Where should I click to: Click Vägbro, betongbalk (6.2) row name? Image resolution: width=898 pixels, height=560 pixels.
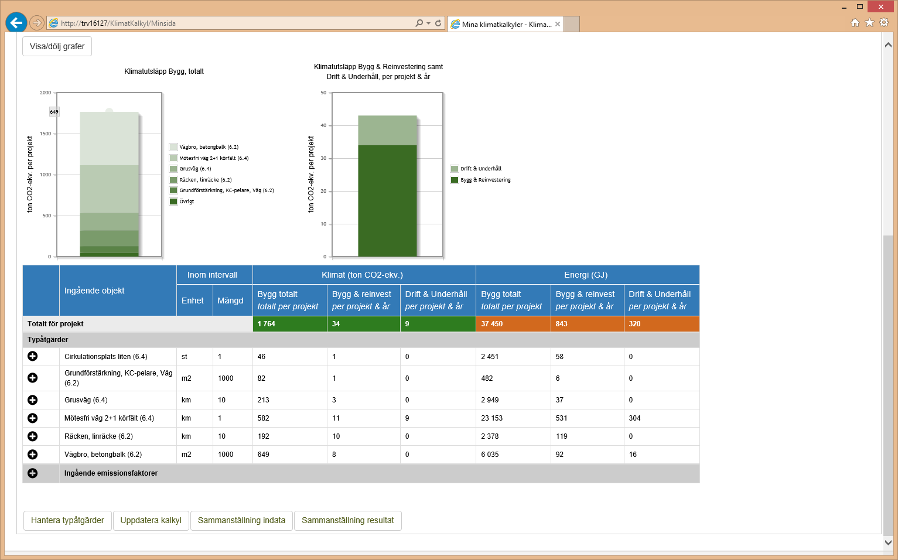[103, 455]
